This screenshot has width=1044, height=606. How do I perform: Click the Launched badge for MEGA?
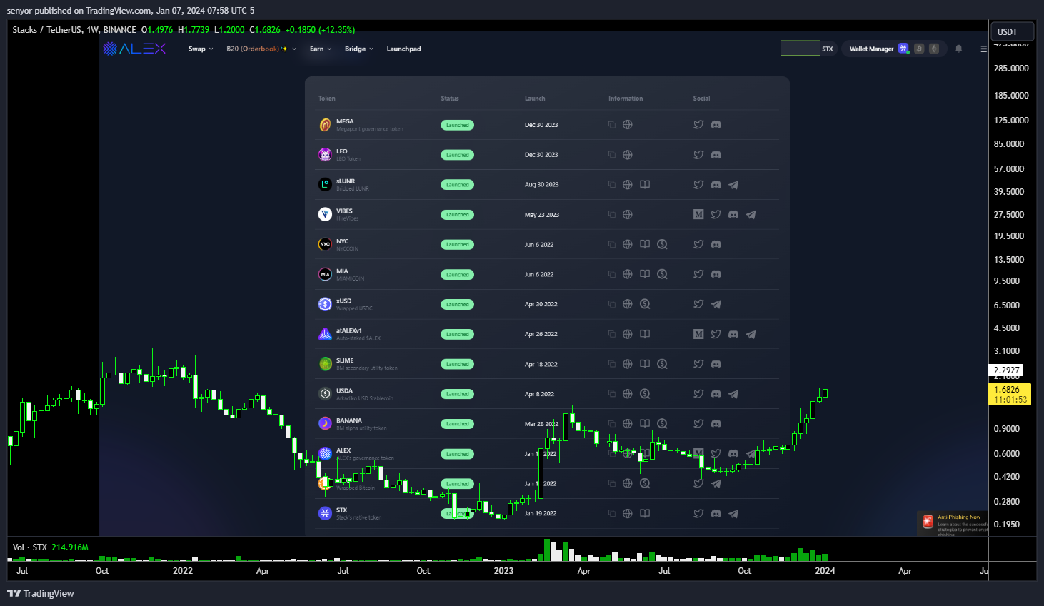click(x=457, y=125)
